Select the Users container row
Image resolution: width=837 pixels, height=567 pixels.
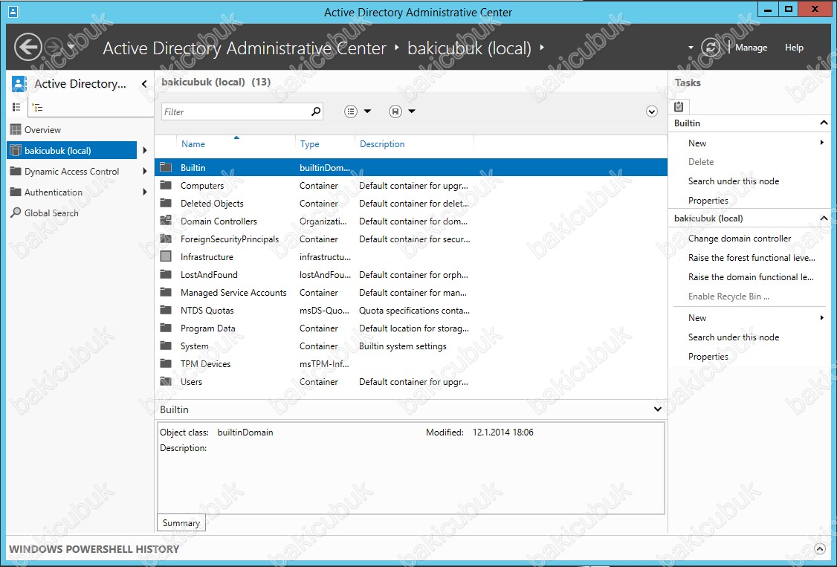(410, 382)
